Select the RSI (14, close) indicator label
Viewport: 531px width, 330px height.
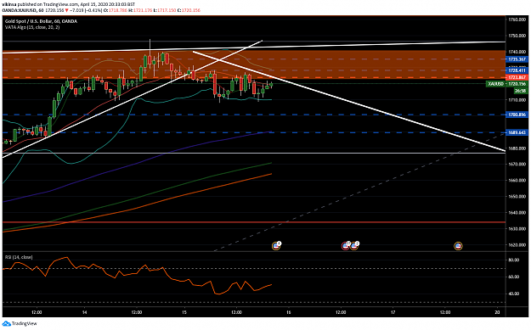coord(19,257)
